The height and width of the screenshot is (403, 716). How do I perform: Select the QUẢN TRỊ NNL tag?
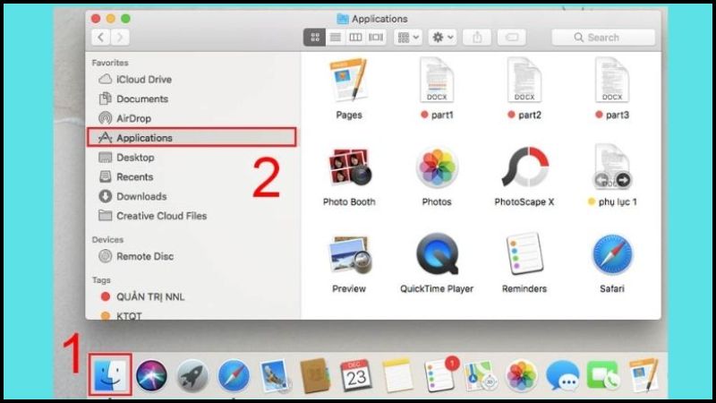tap(142, 297)
